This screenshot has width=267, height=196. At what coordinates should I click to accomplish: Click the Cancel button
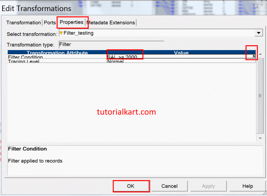pyautogui.click(x=169, y=186)
